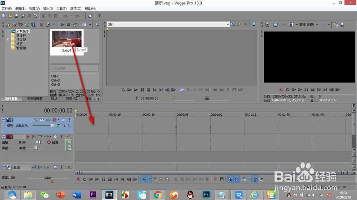Adjust the 级别 level slider on track 1
Screen dimensions: 357x200
pos(52,126)
